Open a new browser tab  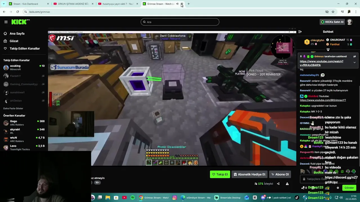coord(188,4)
